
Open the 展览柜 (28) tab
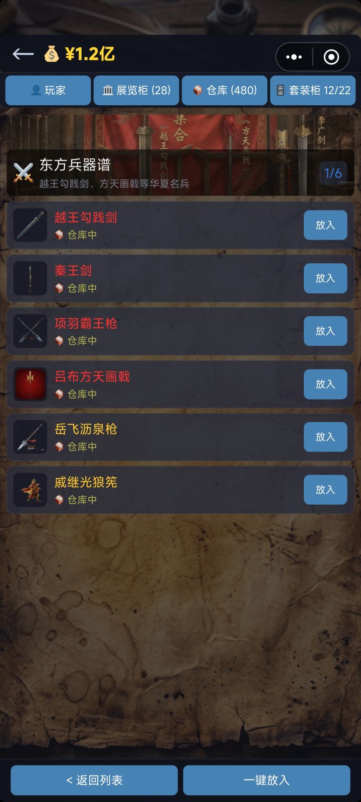pos(136,90)
